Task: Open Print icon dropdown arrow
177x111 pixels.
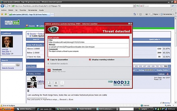Action: click(149, 14)
